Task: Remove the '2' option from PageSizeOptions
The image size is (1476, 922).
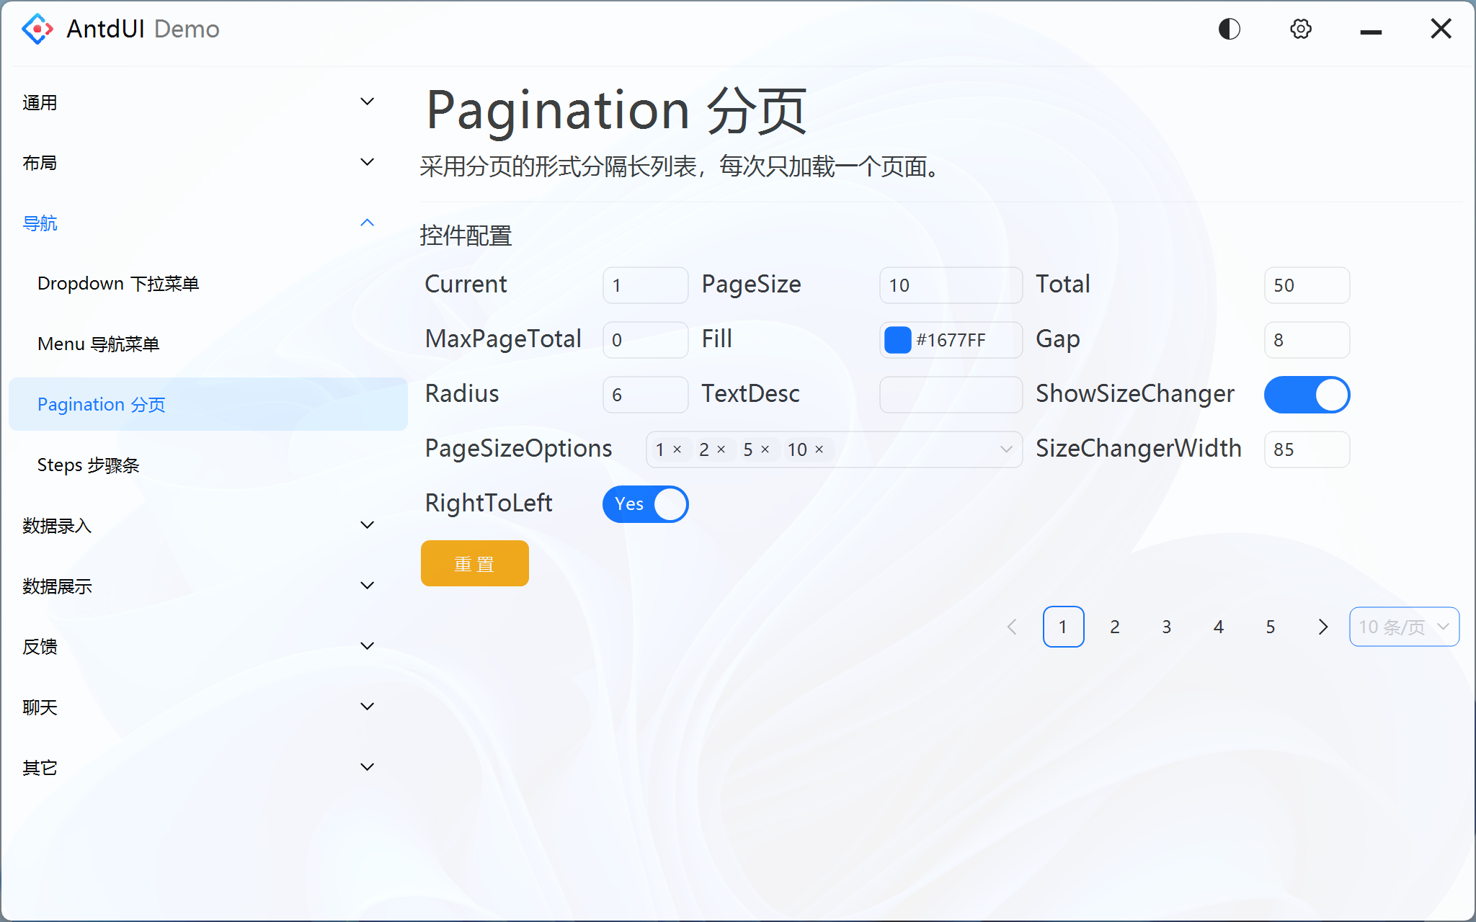Action: point(721,449)
